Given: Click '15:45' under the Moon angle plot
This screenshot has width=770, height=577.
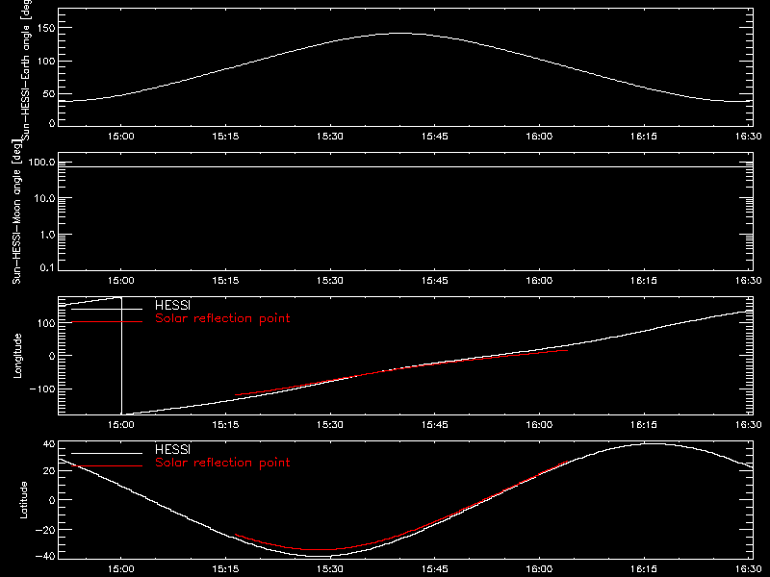Looking at the screenshot, I should coord(435,281).
